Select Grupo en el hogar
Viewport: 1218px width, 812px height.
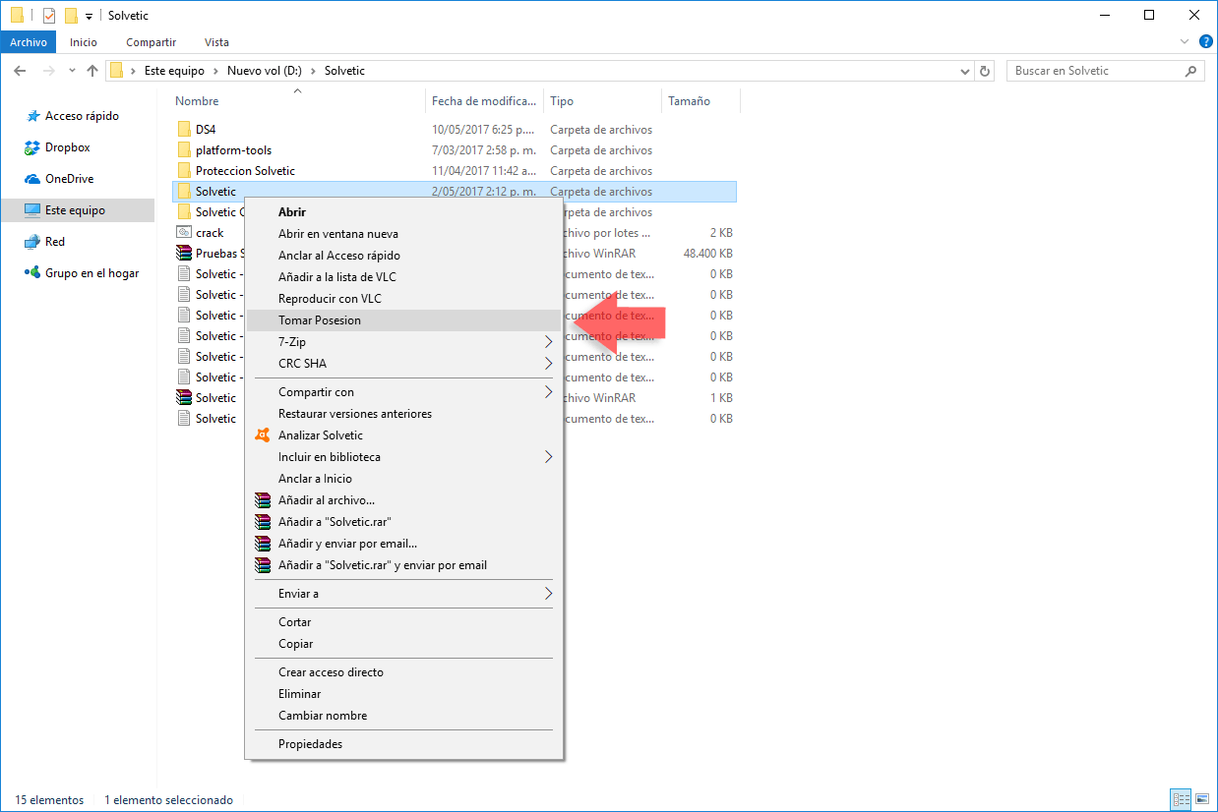pos(91,273)
